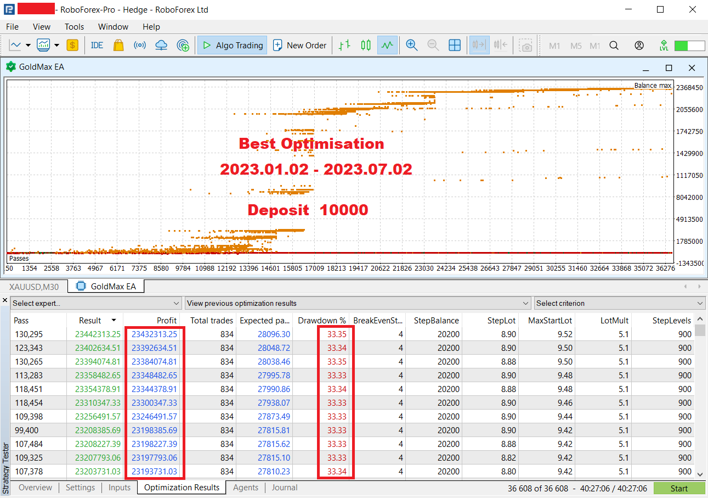Open the Help menu
Screen dimensions: 708x498
point(151,26)
